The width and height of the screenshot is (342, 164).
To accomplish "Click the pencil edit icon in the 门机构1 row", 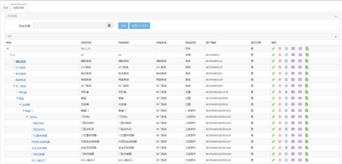I will [273, 116].
